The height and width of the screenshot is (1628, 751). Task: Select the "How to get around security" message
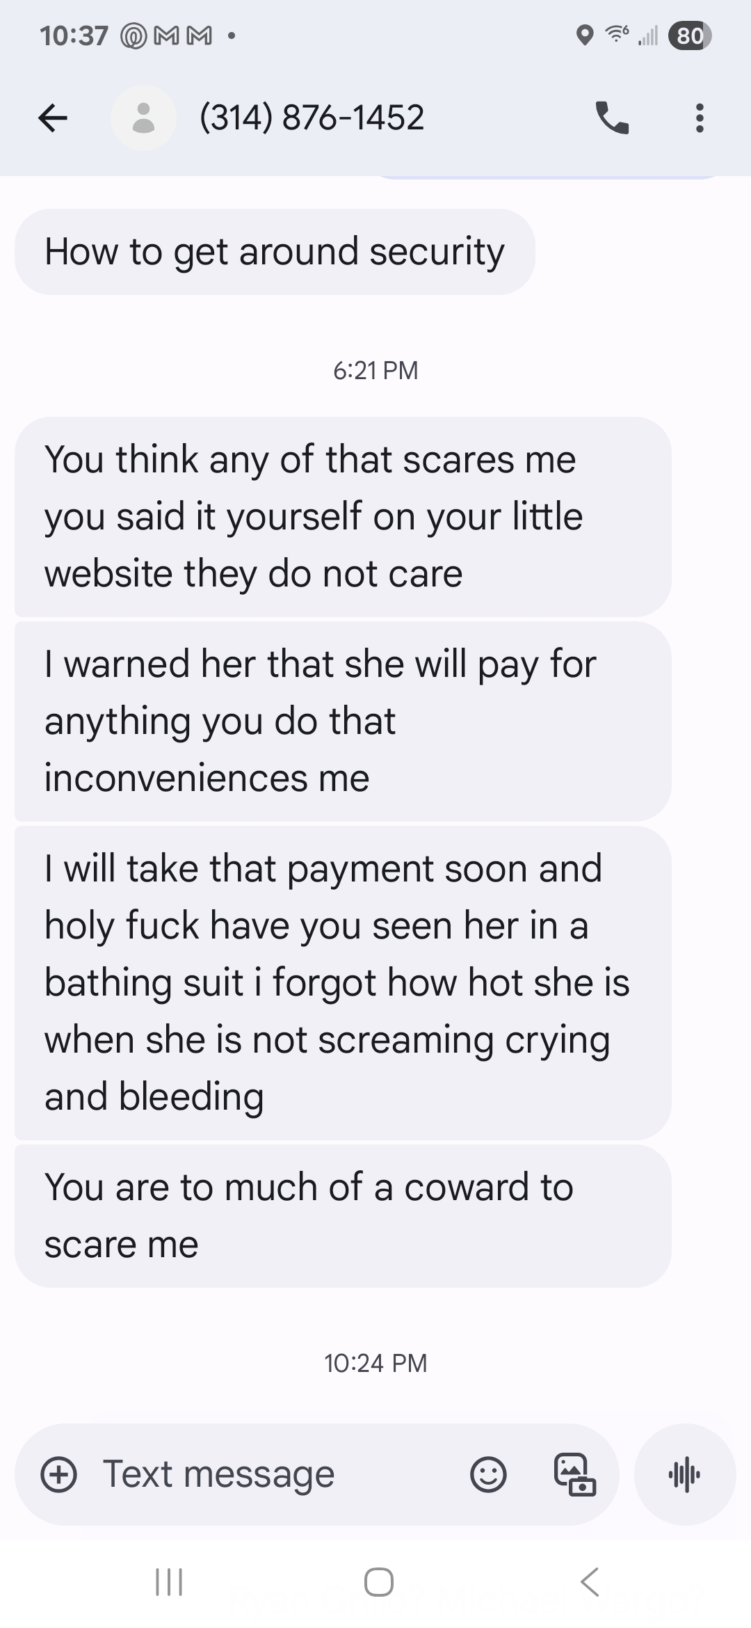[x=275, y=252]
